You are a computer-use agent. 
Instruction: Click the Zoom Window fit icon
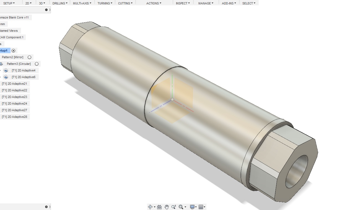click(181, 207)
